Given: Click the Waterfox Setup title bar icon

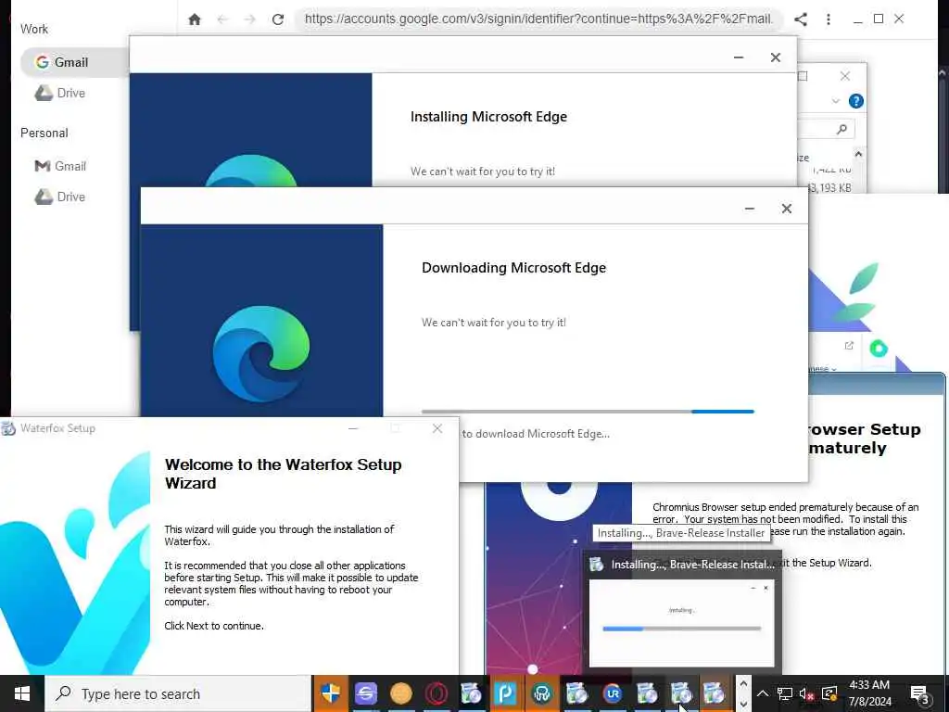Looking at the screenshot, I should [8, 428].
